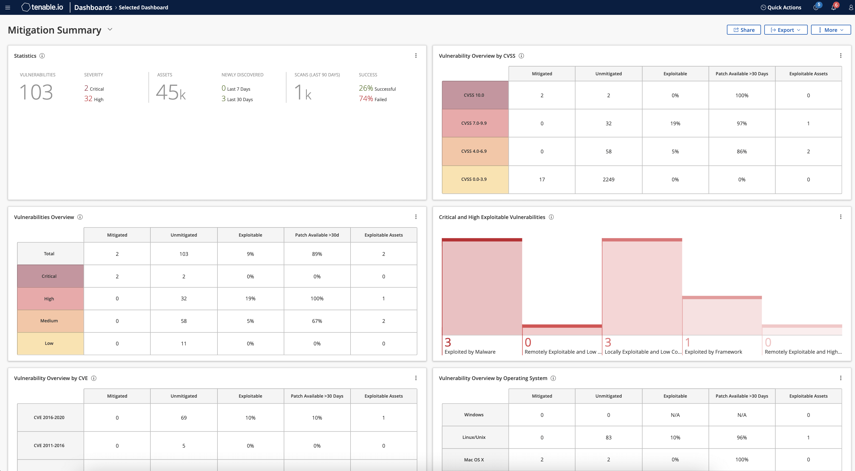Click the 2 Critical severity link
855x471 pixels.
point(93,88)
